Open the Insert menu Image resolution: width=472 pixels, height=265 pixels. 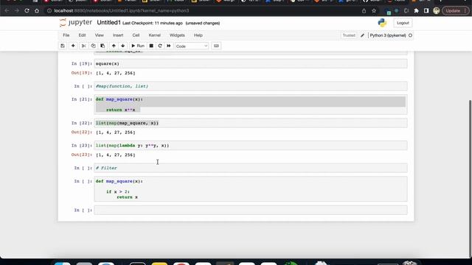118,35
